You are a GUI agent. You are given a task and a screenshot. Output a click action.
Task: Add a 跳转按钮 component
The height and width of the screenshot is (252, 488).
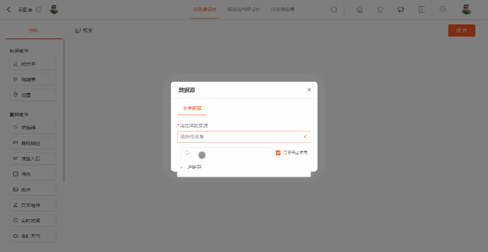(33, 143)
